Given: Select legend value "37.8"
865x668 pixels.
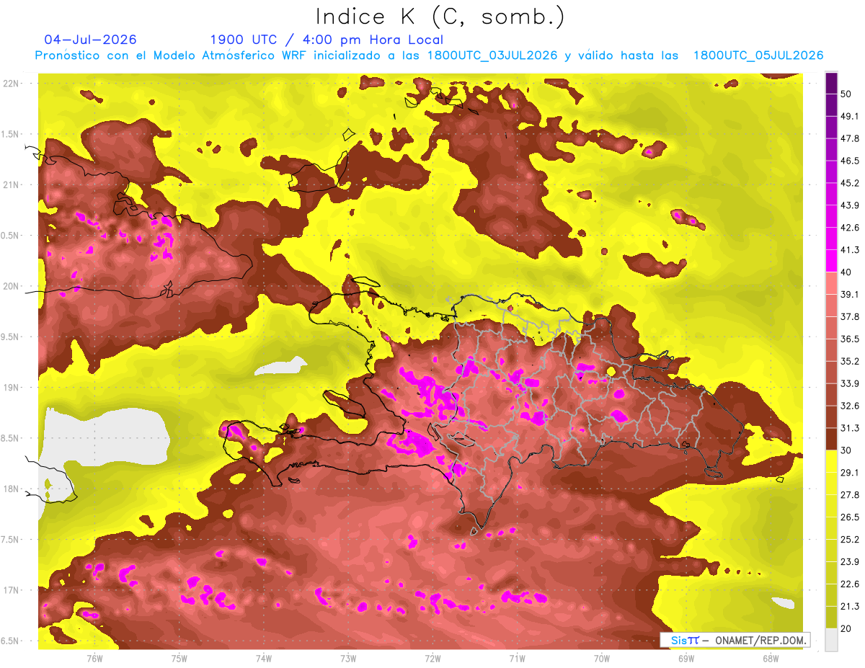Looking at the screenshot, I should pos(849,317).
